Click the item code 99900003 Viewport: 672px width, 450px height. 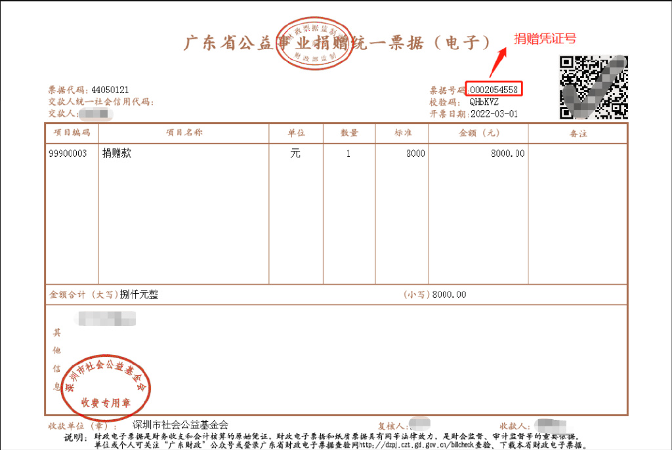(x=68, y=153)
